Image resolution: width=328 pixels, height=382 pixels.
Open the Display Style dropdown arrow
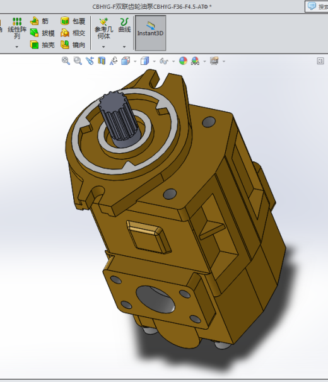pos(154,61)
